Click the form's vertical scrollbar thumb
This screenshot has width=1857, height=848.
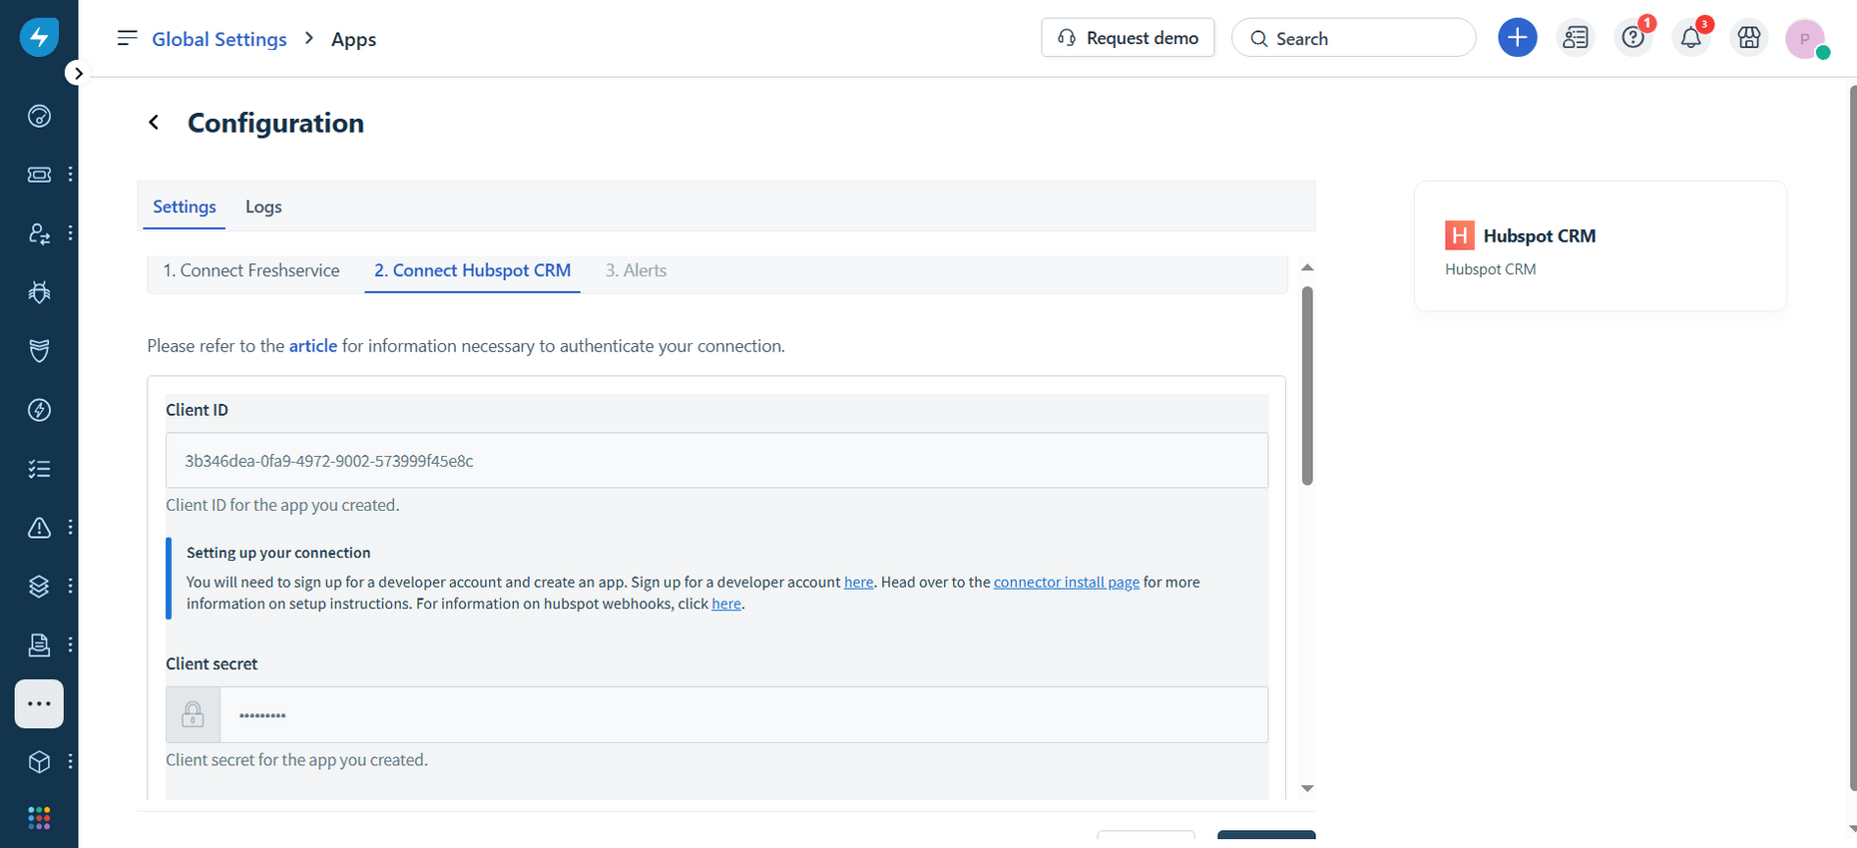click(1307, 386)
